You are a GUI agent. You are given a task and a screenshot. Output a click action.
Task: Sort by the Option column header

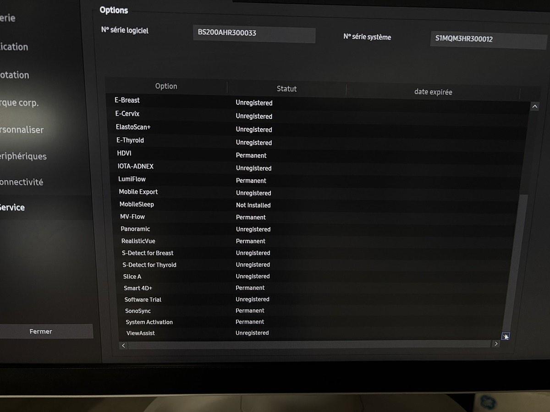(166, 86)
